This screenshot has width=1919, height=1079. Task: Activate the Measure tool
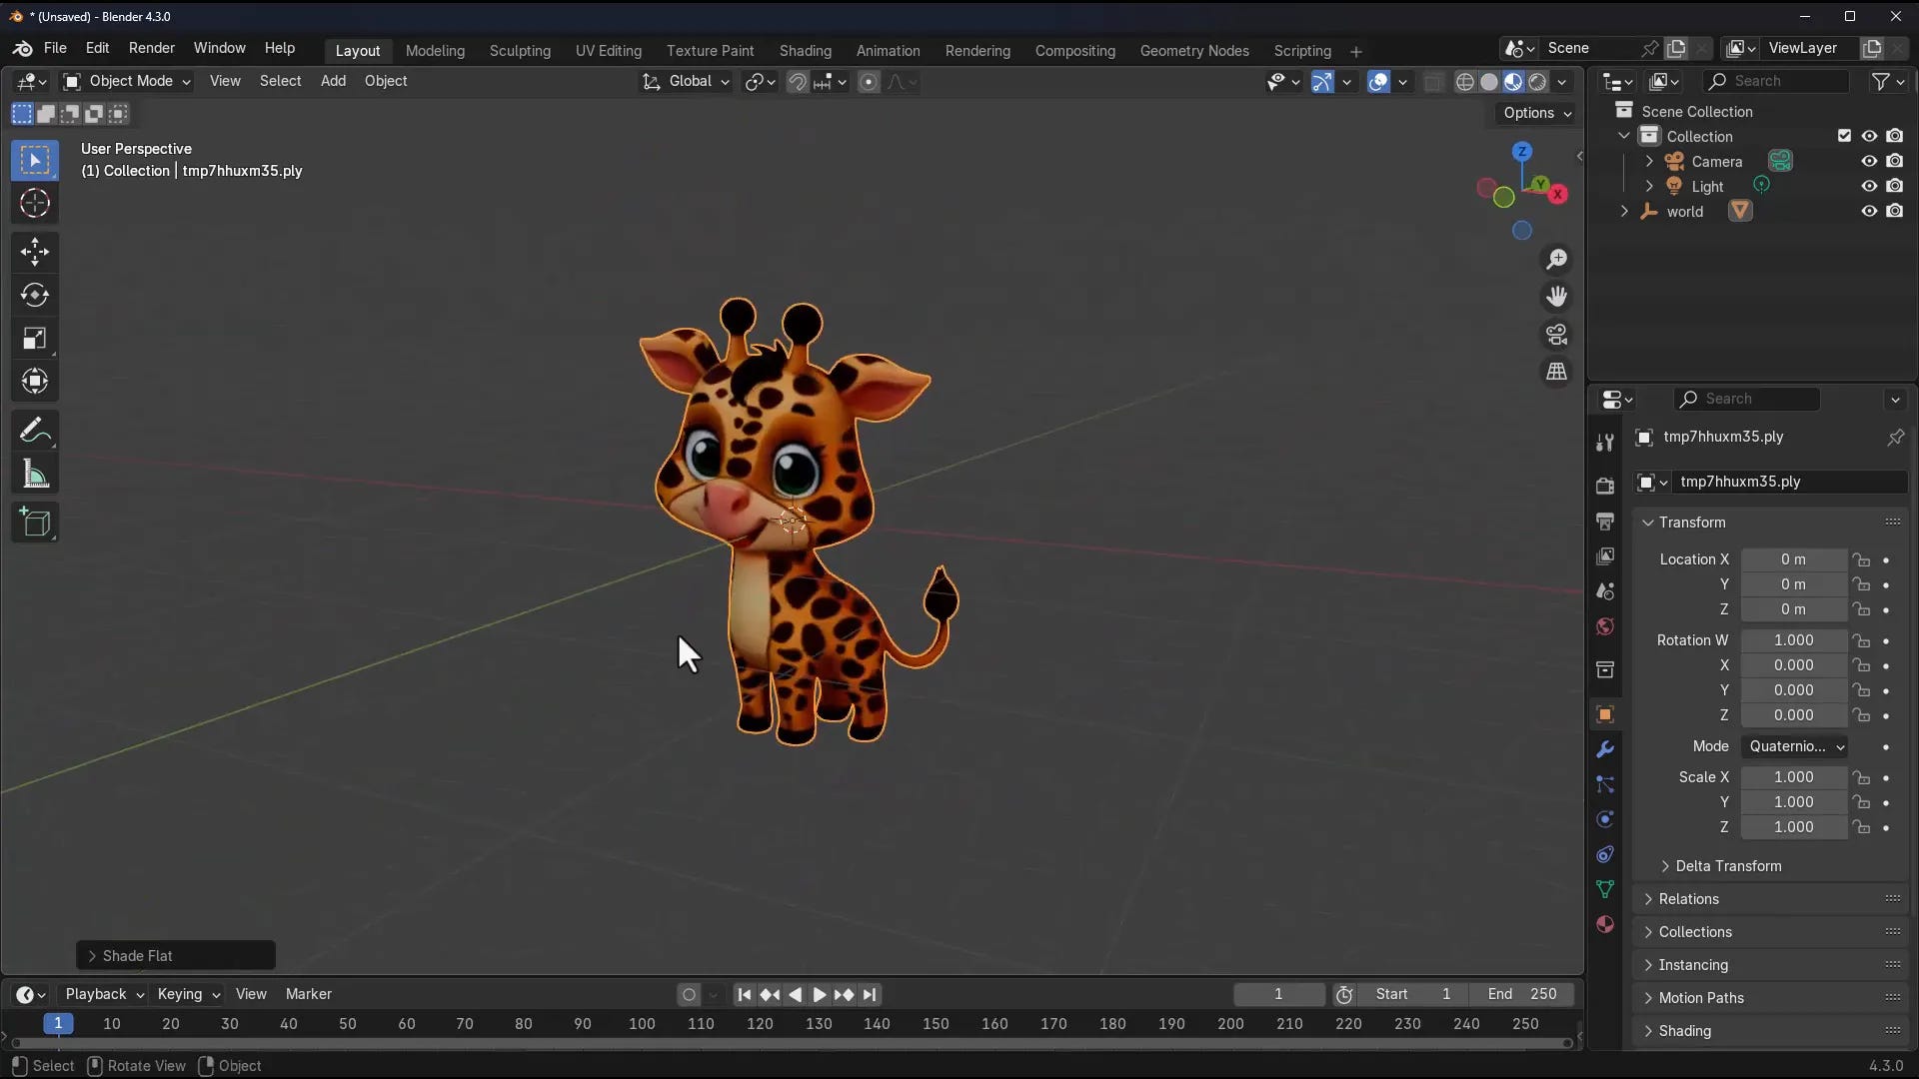34,473
